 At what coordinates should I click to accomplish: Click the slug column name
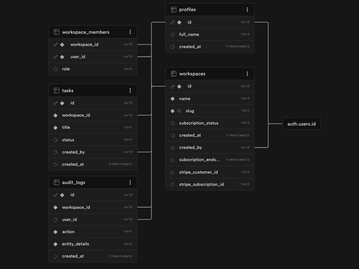[190, 111]
